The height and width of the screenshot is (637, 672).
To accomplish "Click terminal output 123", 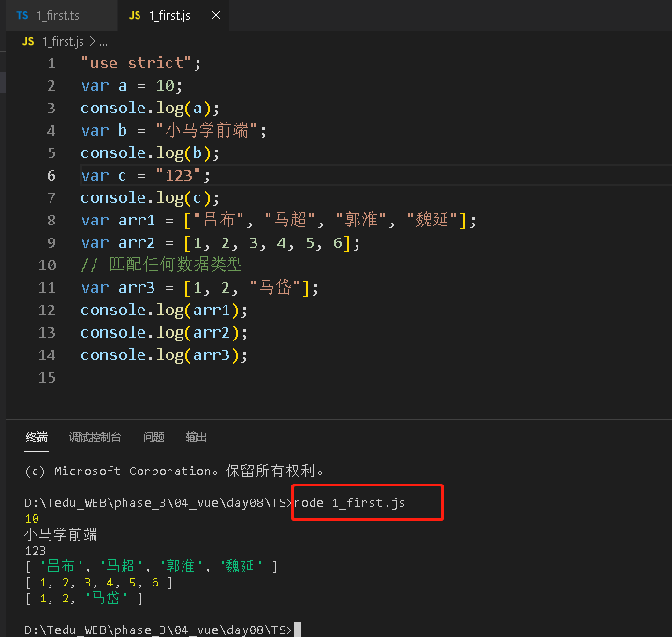I will point(36,551).
